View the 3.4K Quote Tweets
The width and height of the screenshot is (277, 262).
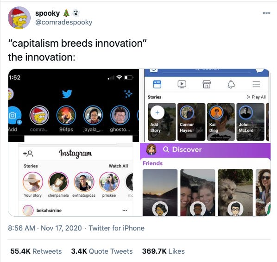tap(102, 251)
